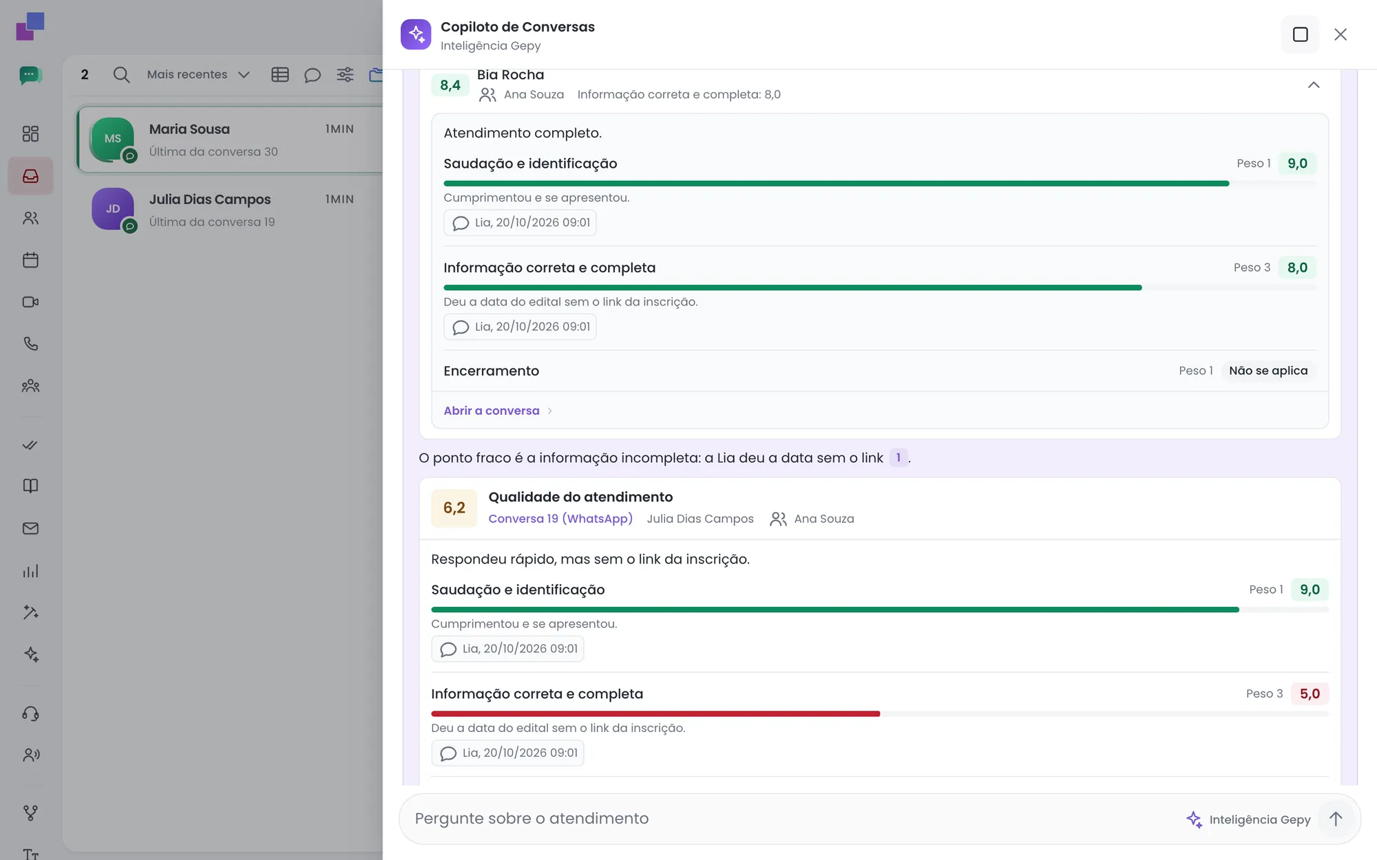Click the Inteligência Gepy selector in input
Image resolution: width=1377 pixels, height=860 pixels.
click(1248, 819)
